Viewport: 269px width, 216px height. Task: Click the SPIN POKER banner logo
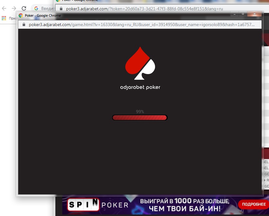pos(98,205)
